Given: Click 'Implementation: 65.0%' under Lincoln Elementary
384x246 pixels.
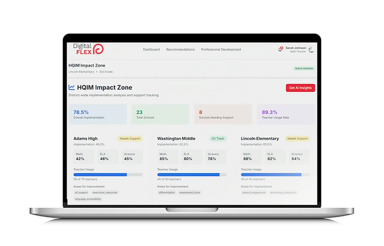Looking at the screenshot, I should coord(256,145).
